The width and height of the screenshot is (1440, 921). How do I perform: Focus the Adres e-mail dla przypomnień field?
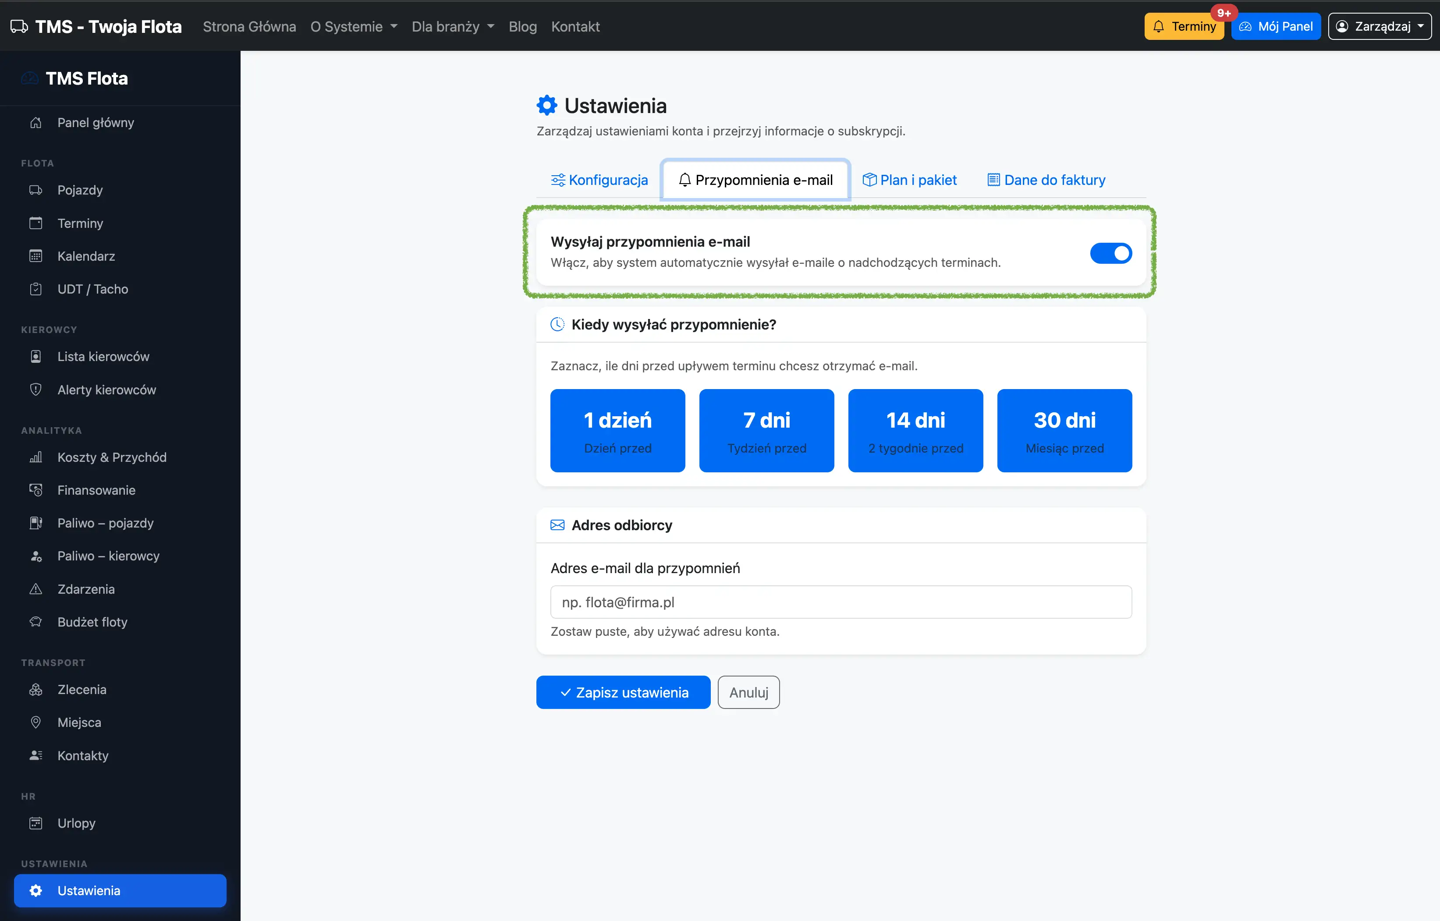click(x=841, y=602)
